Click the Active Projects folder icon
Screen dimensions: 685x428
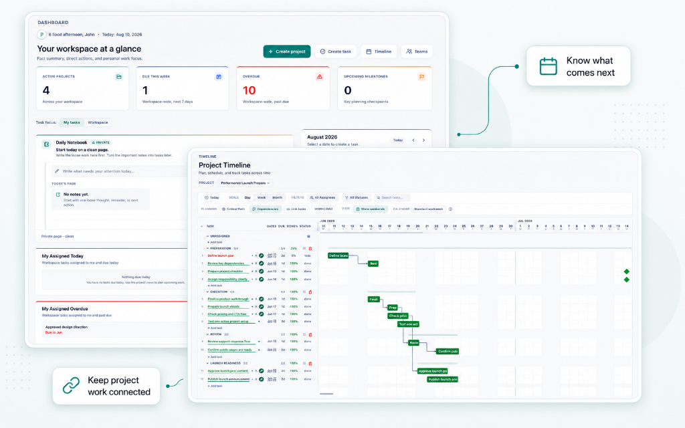pyautogui.click(x=119, y=77)
